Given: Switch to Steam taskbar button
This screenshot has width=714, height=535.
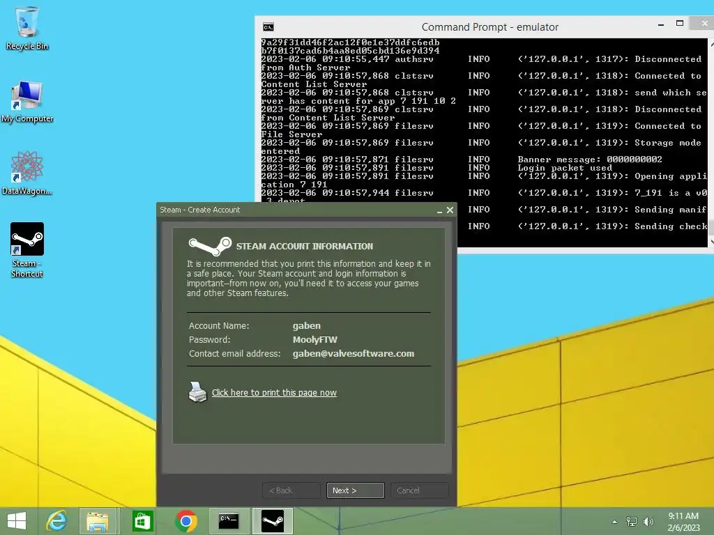Looking at the screenshot, I should tap(273, 521).
